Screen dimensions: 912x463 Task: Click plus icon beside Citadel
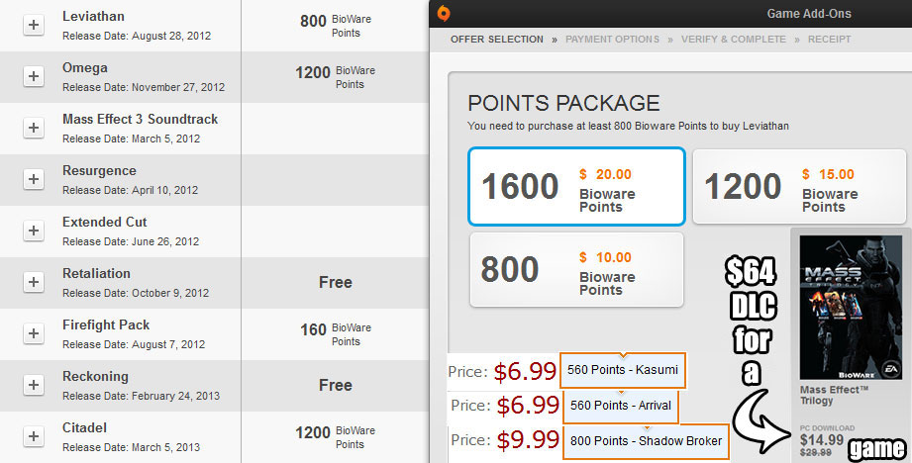click(33, 436)
